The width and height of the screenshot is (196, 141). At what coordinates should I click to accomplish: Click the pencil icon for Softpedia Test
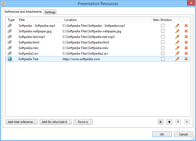(177, 59)
